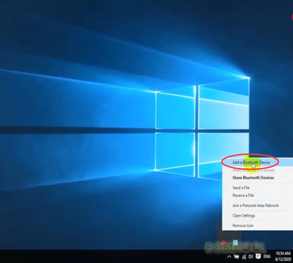
Task: Open the battery power tray icon
Action: click(236, 257)
